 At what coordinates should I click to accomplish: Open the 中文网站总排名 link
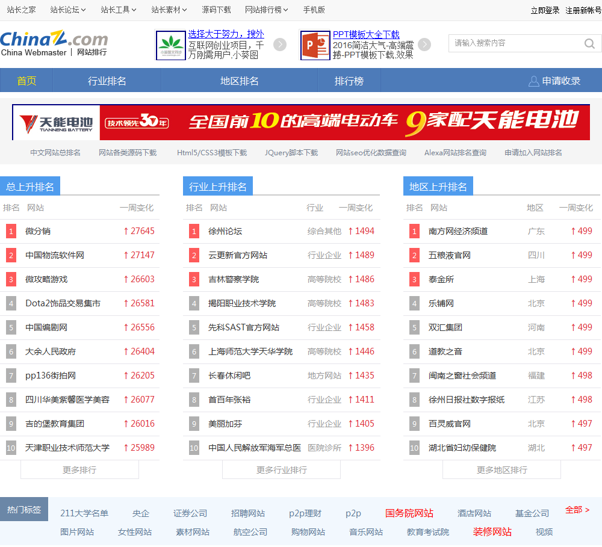(55, 153)
